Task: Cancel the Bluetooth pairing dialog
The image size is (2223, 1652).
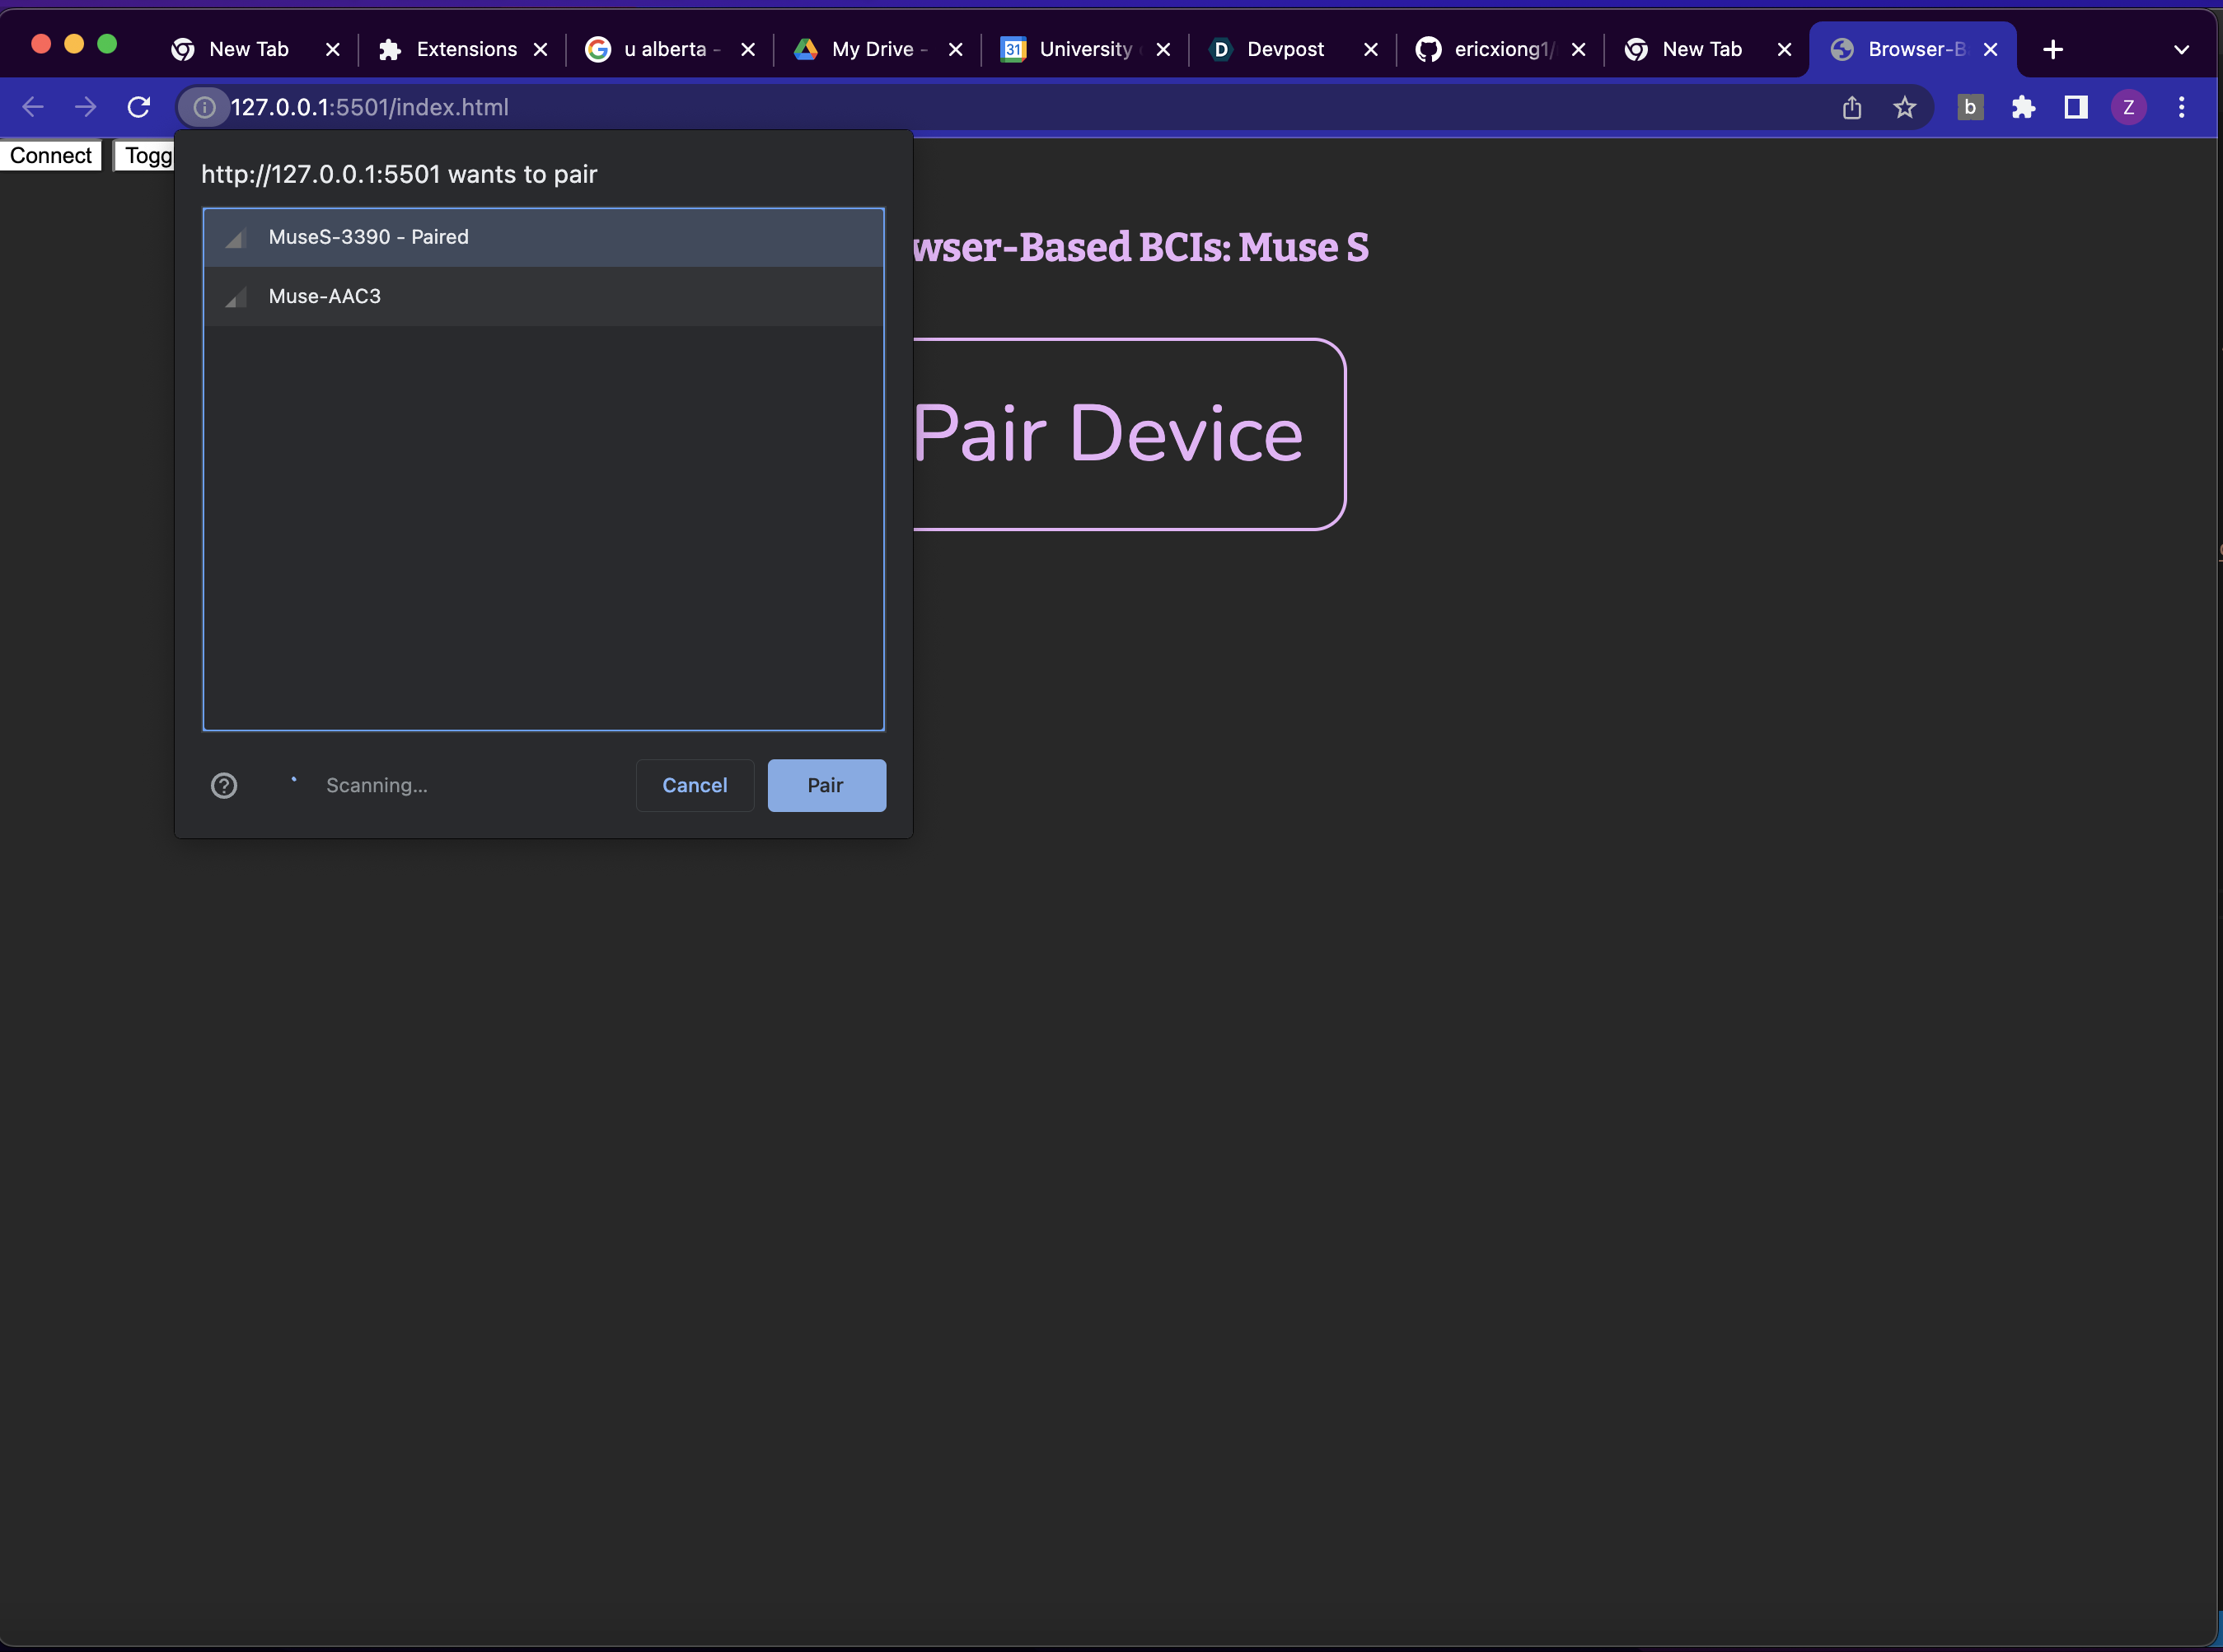Action: click(695, 785)
